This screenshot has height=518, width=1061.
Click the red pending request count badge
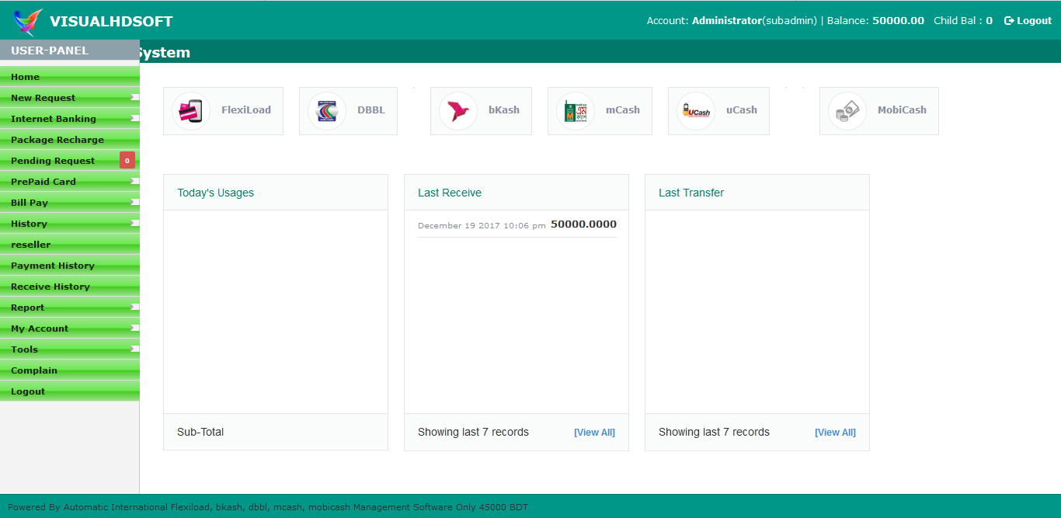pos(127,161)
